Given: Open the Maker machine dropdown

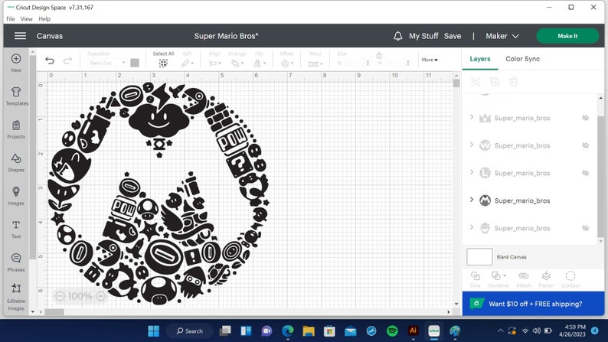Looking at the screenshot, I should tap(502, 36).
